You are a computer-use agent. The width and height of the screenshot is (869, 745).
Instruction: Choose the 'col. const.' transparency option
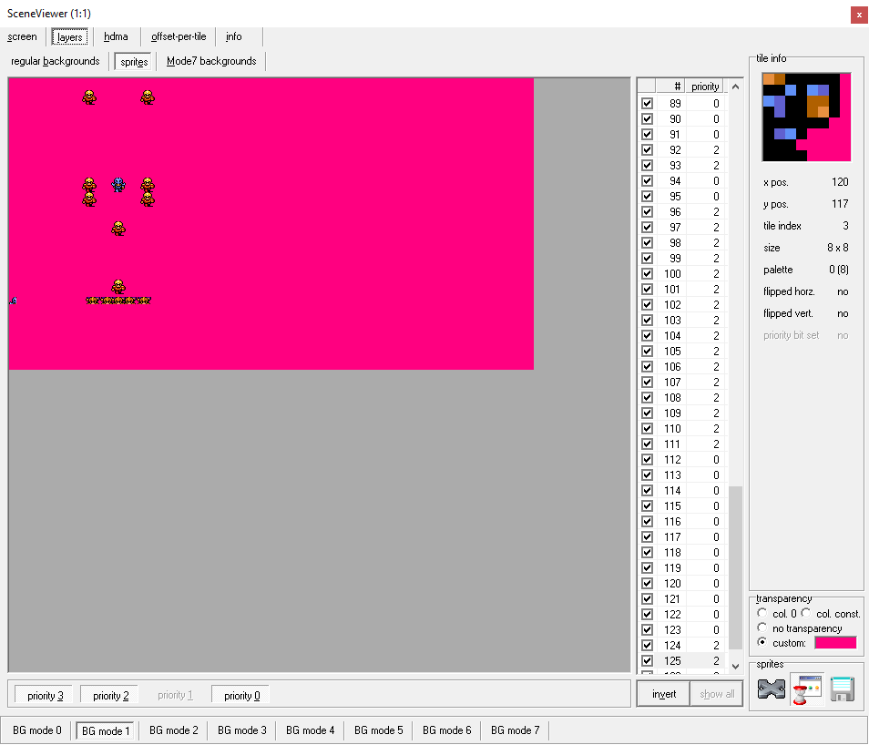805,614
